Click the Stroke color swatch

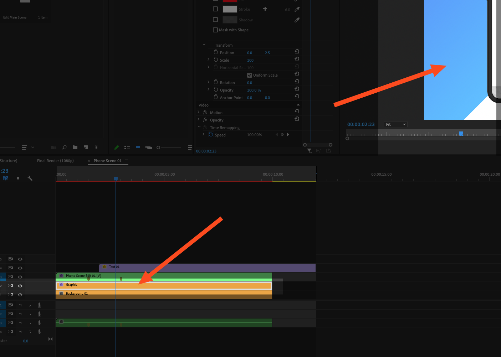point(230,9)
